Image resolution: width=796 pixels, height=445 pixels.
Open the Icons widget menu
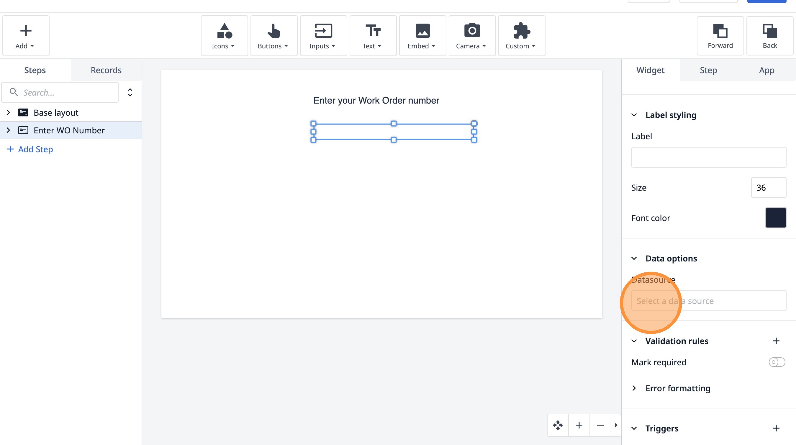point(224,36)
